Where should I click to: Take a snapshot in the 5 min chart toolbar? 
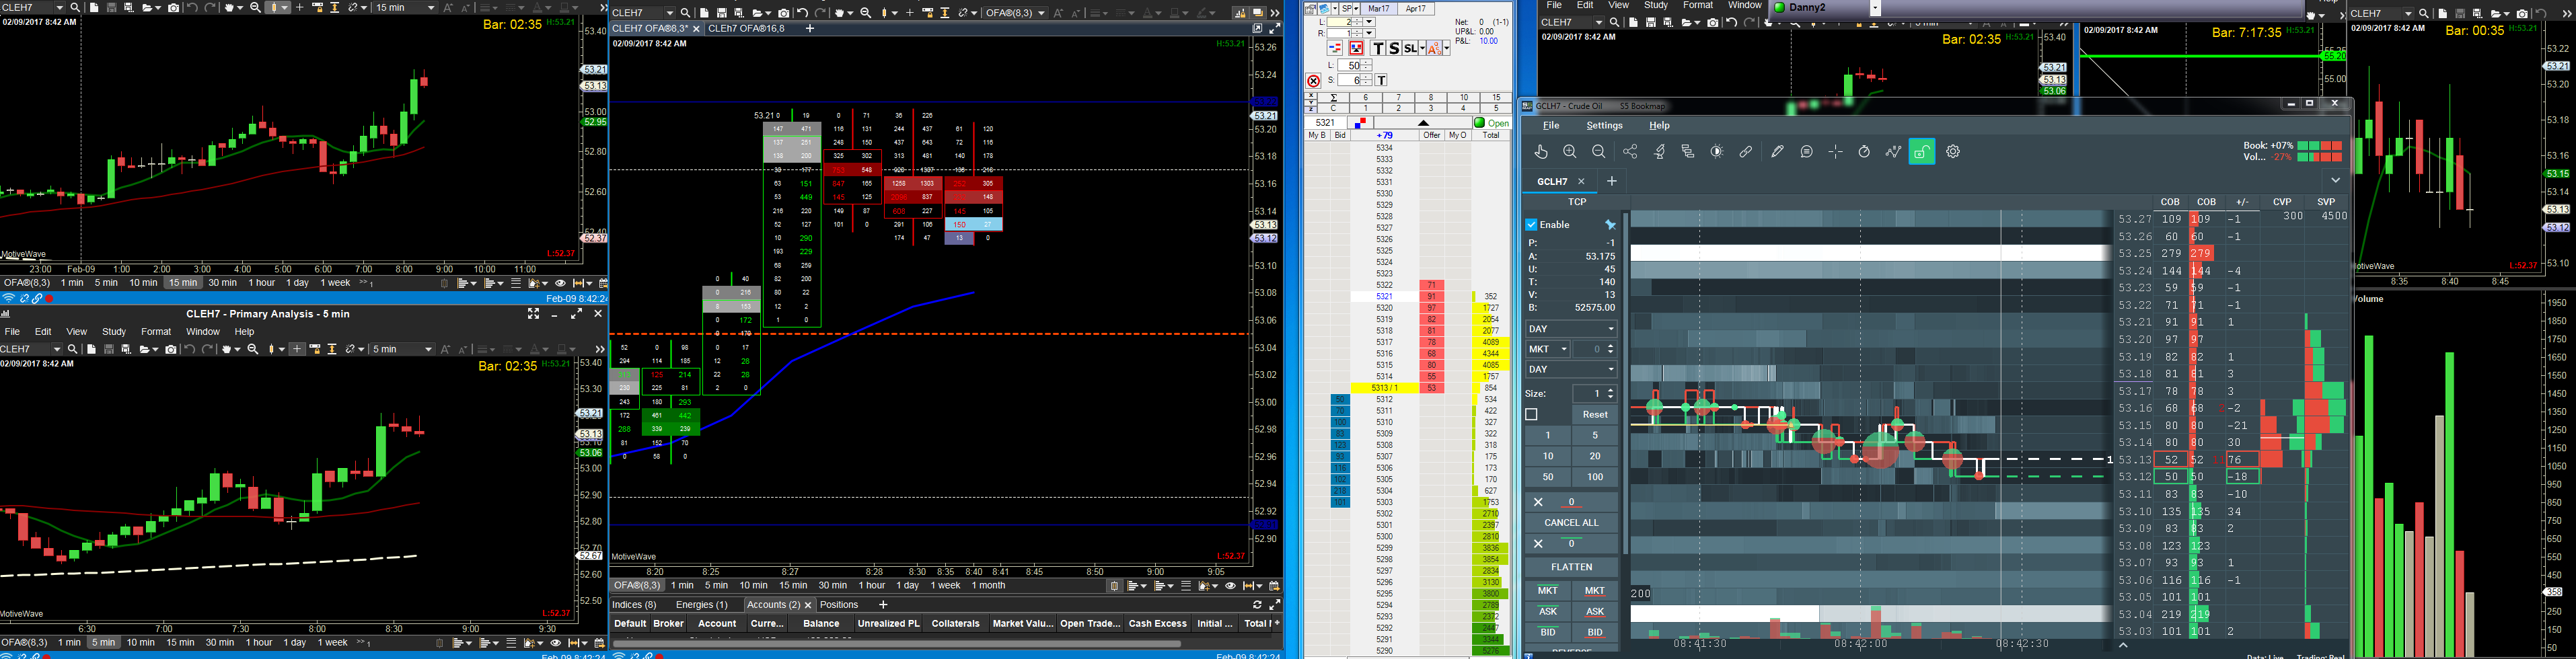coord(171,349)
